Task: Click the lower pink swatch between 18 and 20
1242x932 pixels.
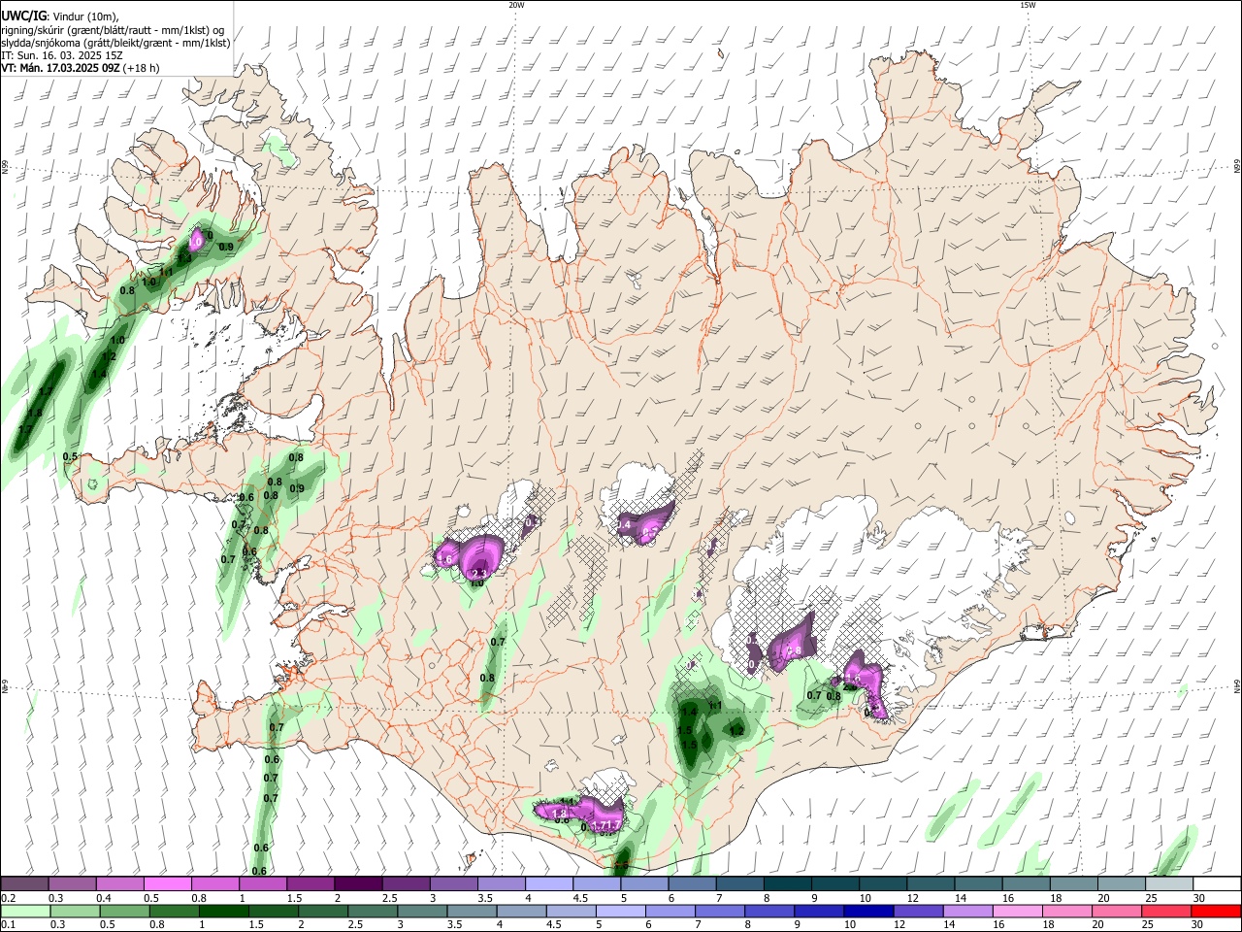Action: pos(1065,911)
